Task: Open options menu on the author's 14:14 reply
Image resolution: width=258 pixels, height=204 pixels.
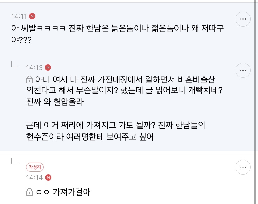Action: pos(243,167)
